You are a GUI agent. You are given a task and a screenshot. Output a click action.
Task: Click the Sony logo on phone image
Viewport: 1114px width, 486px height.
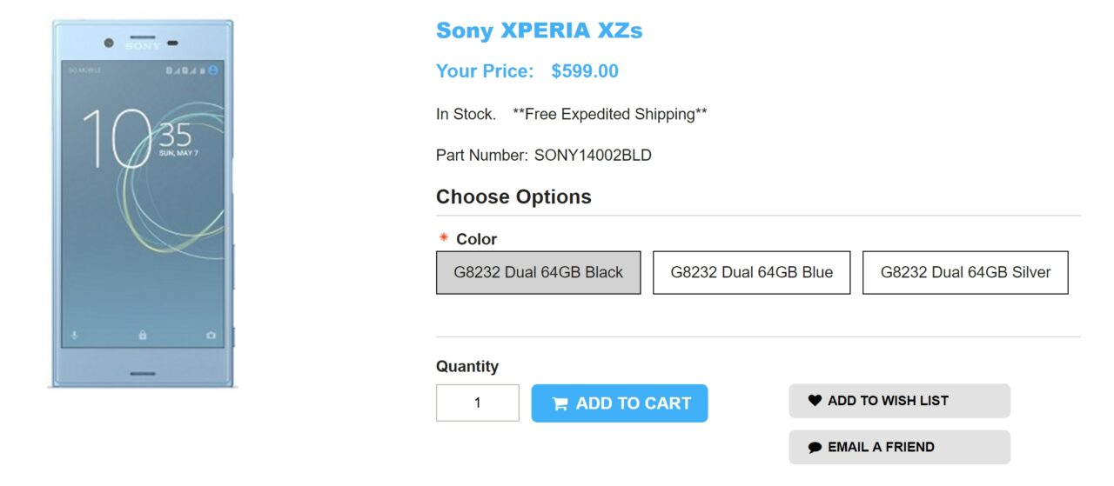(x=142, y=45)
